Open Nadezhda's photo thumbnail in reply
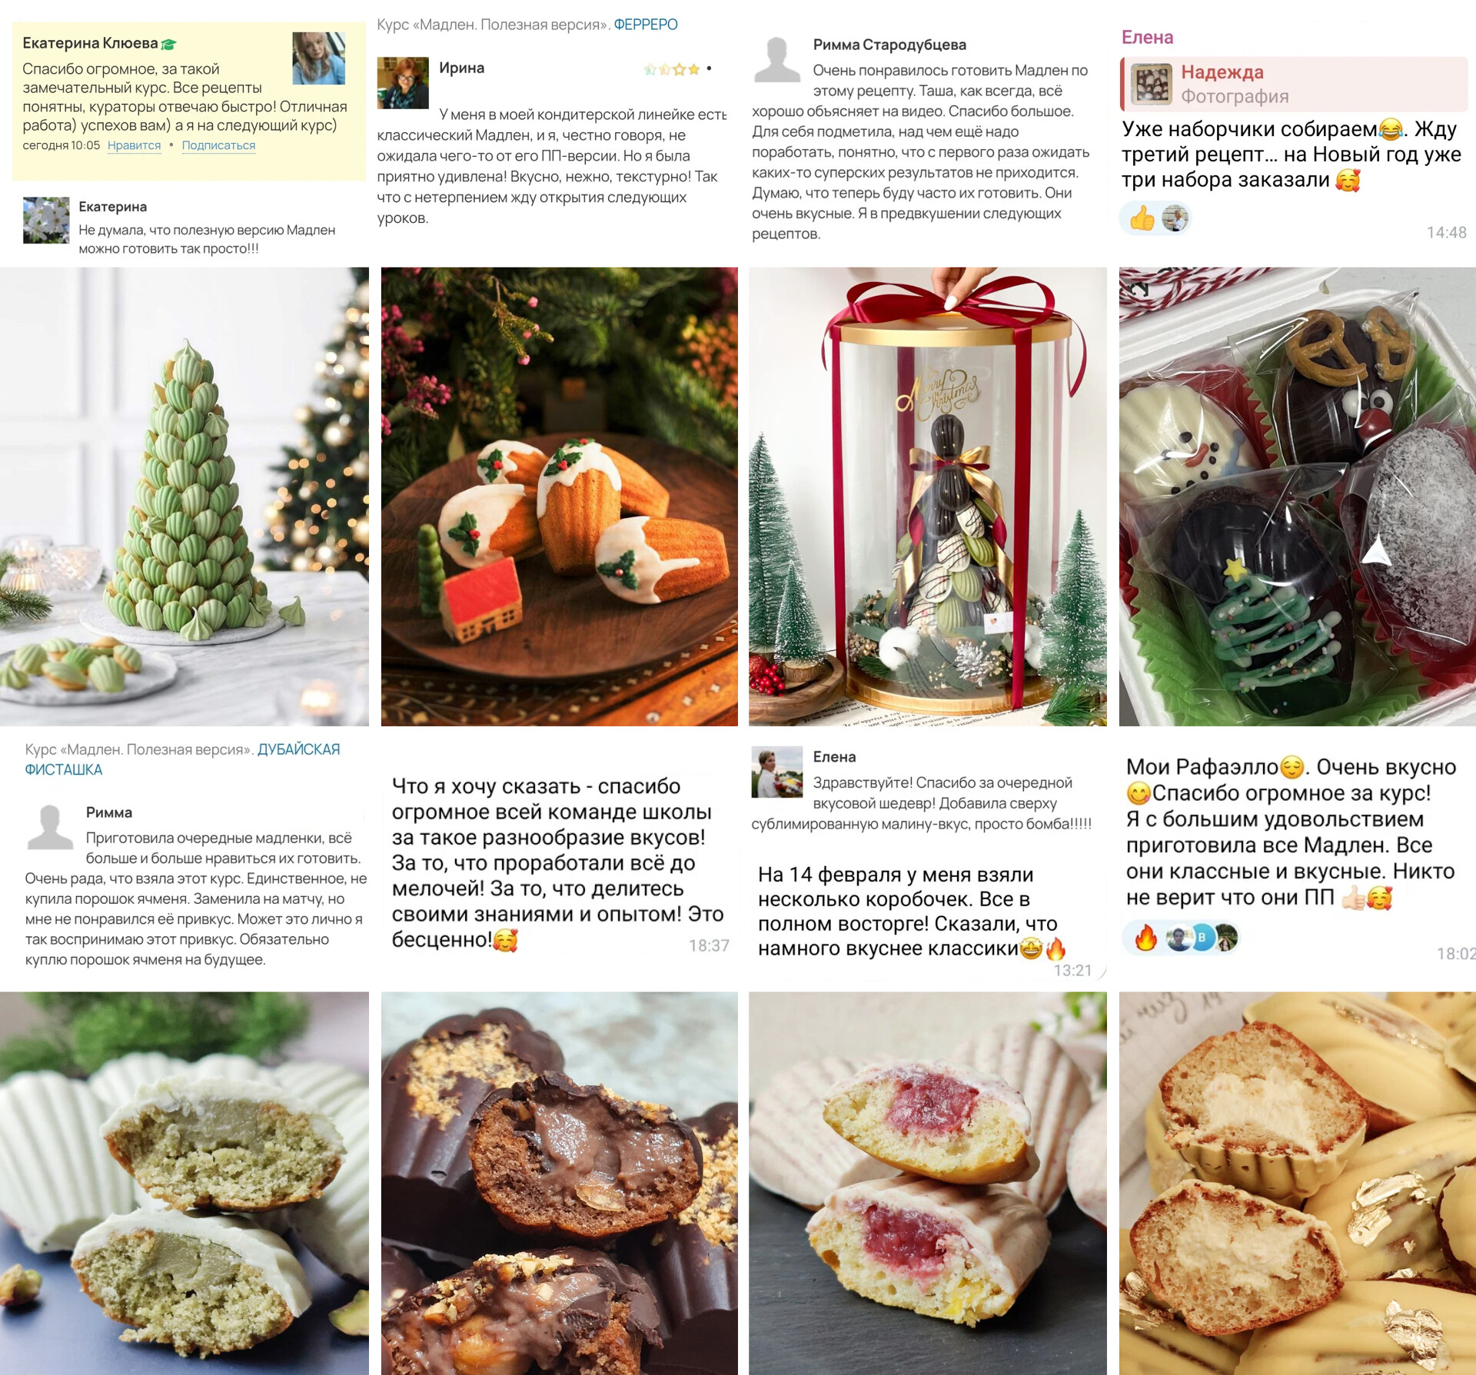Viewport: 1476px width, 1375px height. 1152,84
